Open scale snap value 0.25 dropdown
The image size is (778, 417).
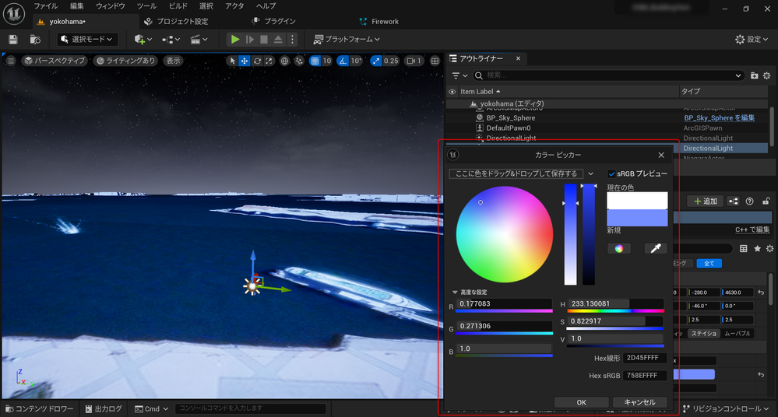click(391, 61)
